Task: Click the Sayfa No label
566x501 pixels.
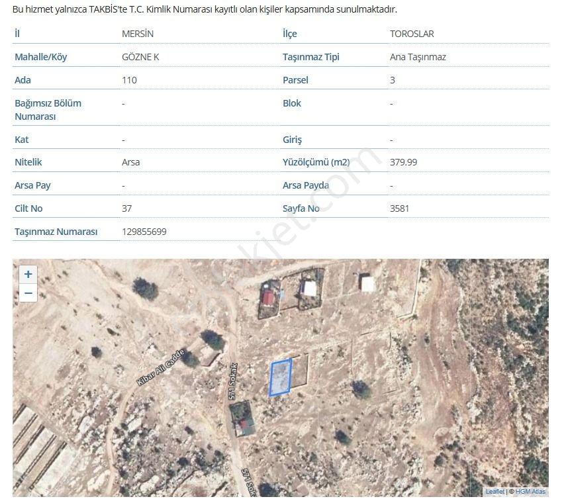Action: [x=301, y=208]
